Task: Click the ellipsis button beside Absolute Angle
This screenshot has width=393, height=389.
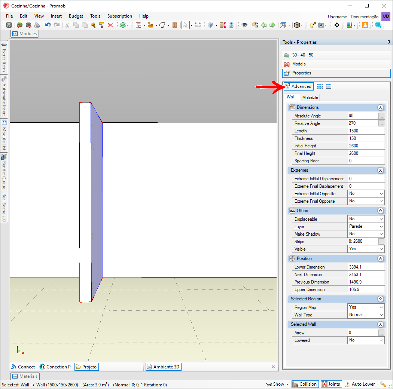Action: coord(381,116)
